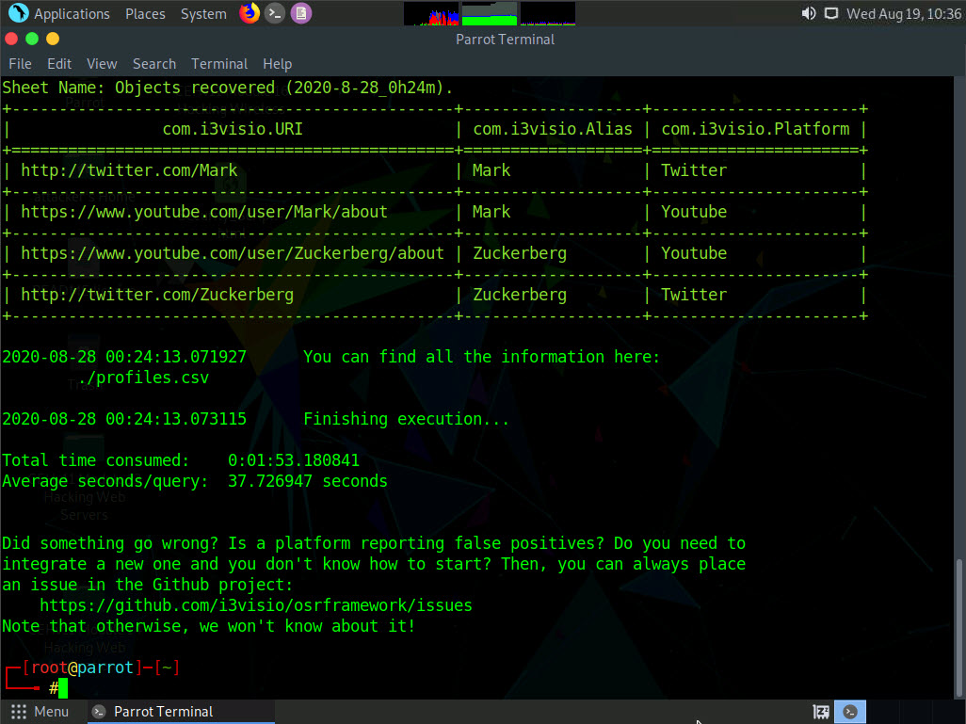This screenshot has height=724, width=966.
Task: Click the Zuckerberg alias in the youtube row
Action: 520,253
